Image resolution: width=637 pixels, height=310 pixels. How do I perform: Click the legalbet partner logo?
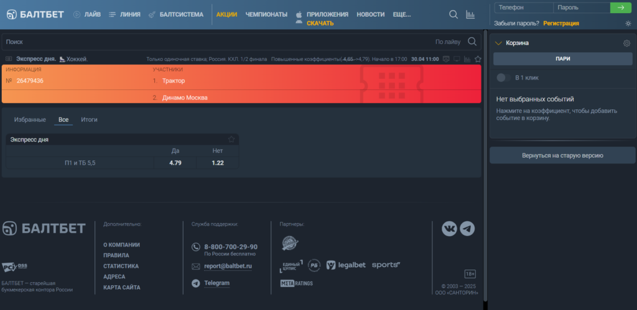346,265
